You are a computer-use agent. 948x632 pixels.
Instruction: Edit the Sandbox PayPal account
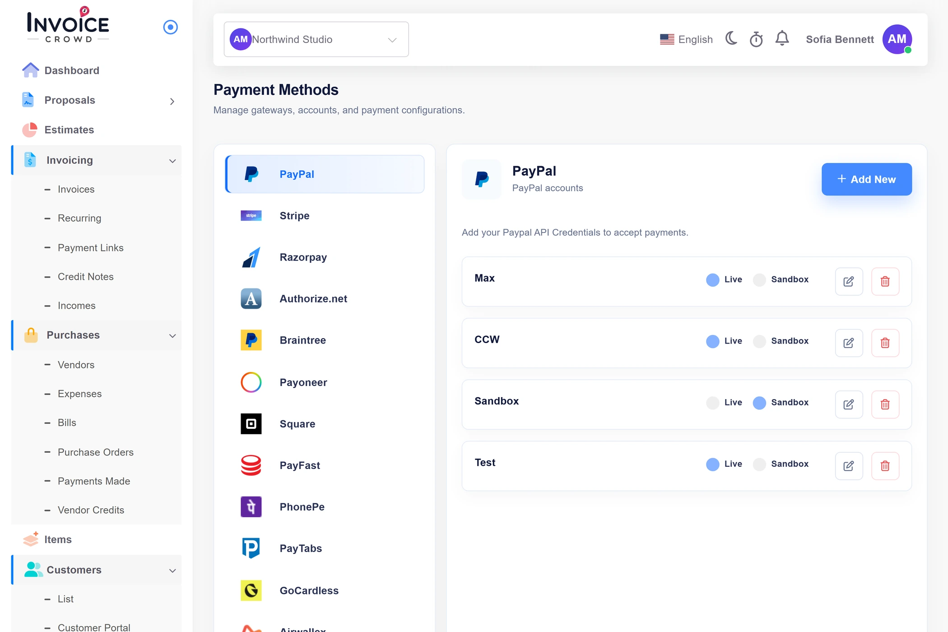[x=849, y=404]
